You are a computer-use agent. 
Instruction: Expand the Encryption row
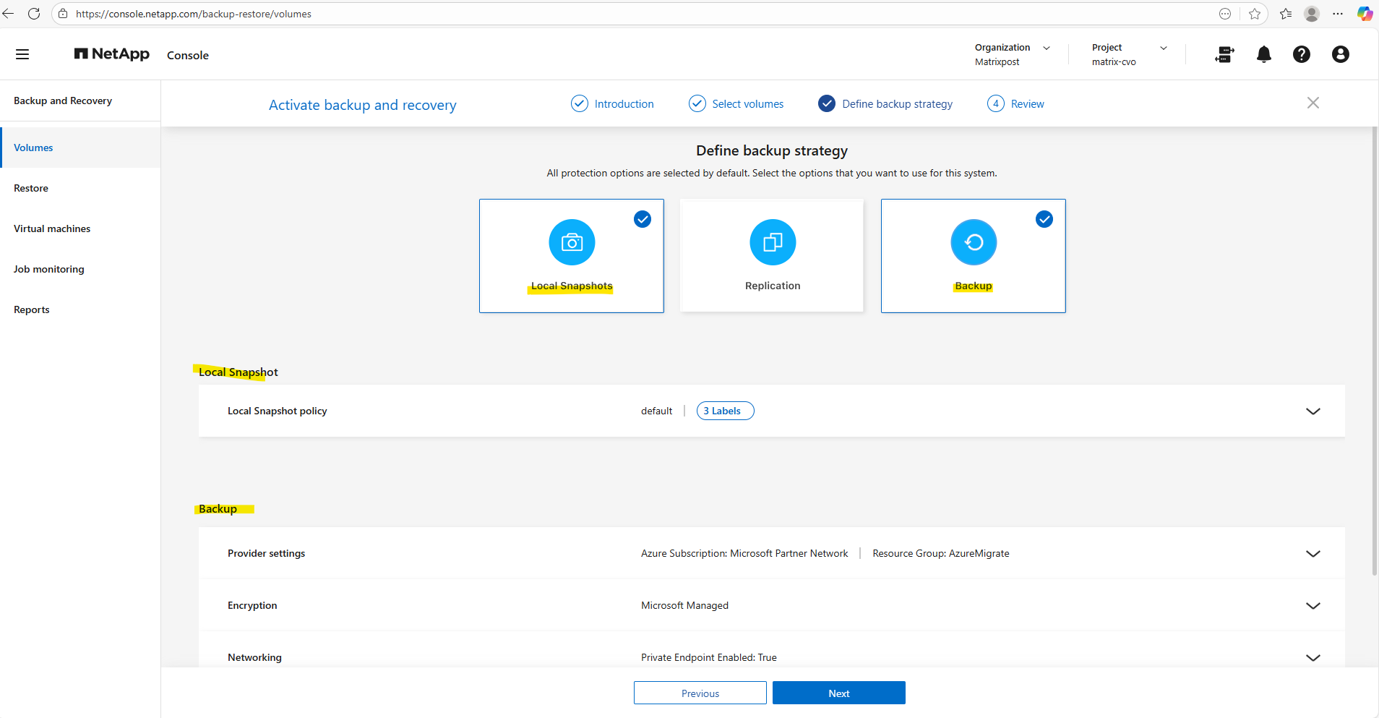pos(1313,606)
